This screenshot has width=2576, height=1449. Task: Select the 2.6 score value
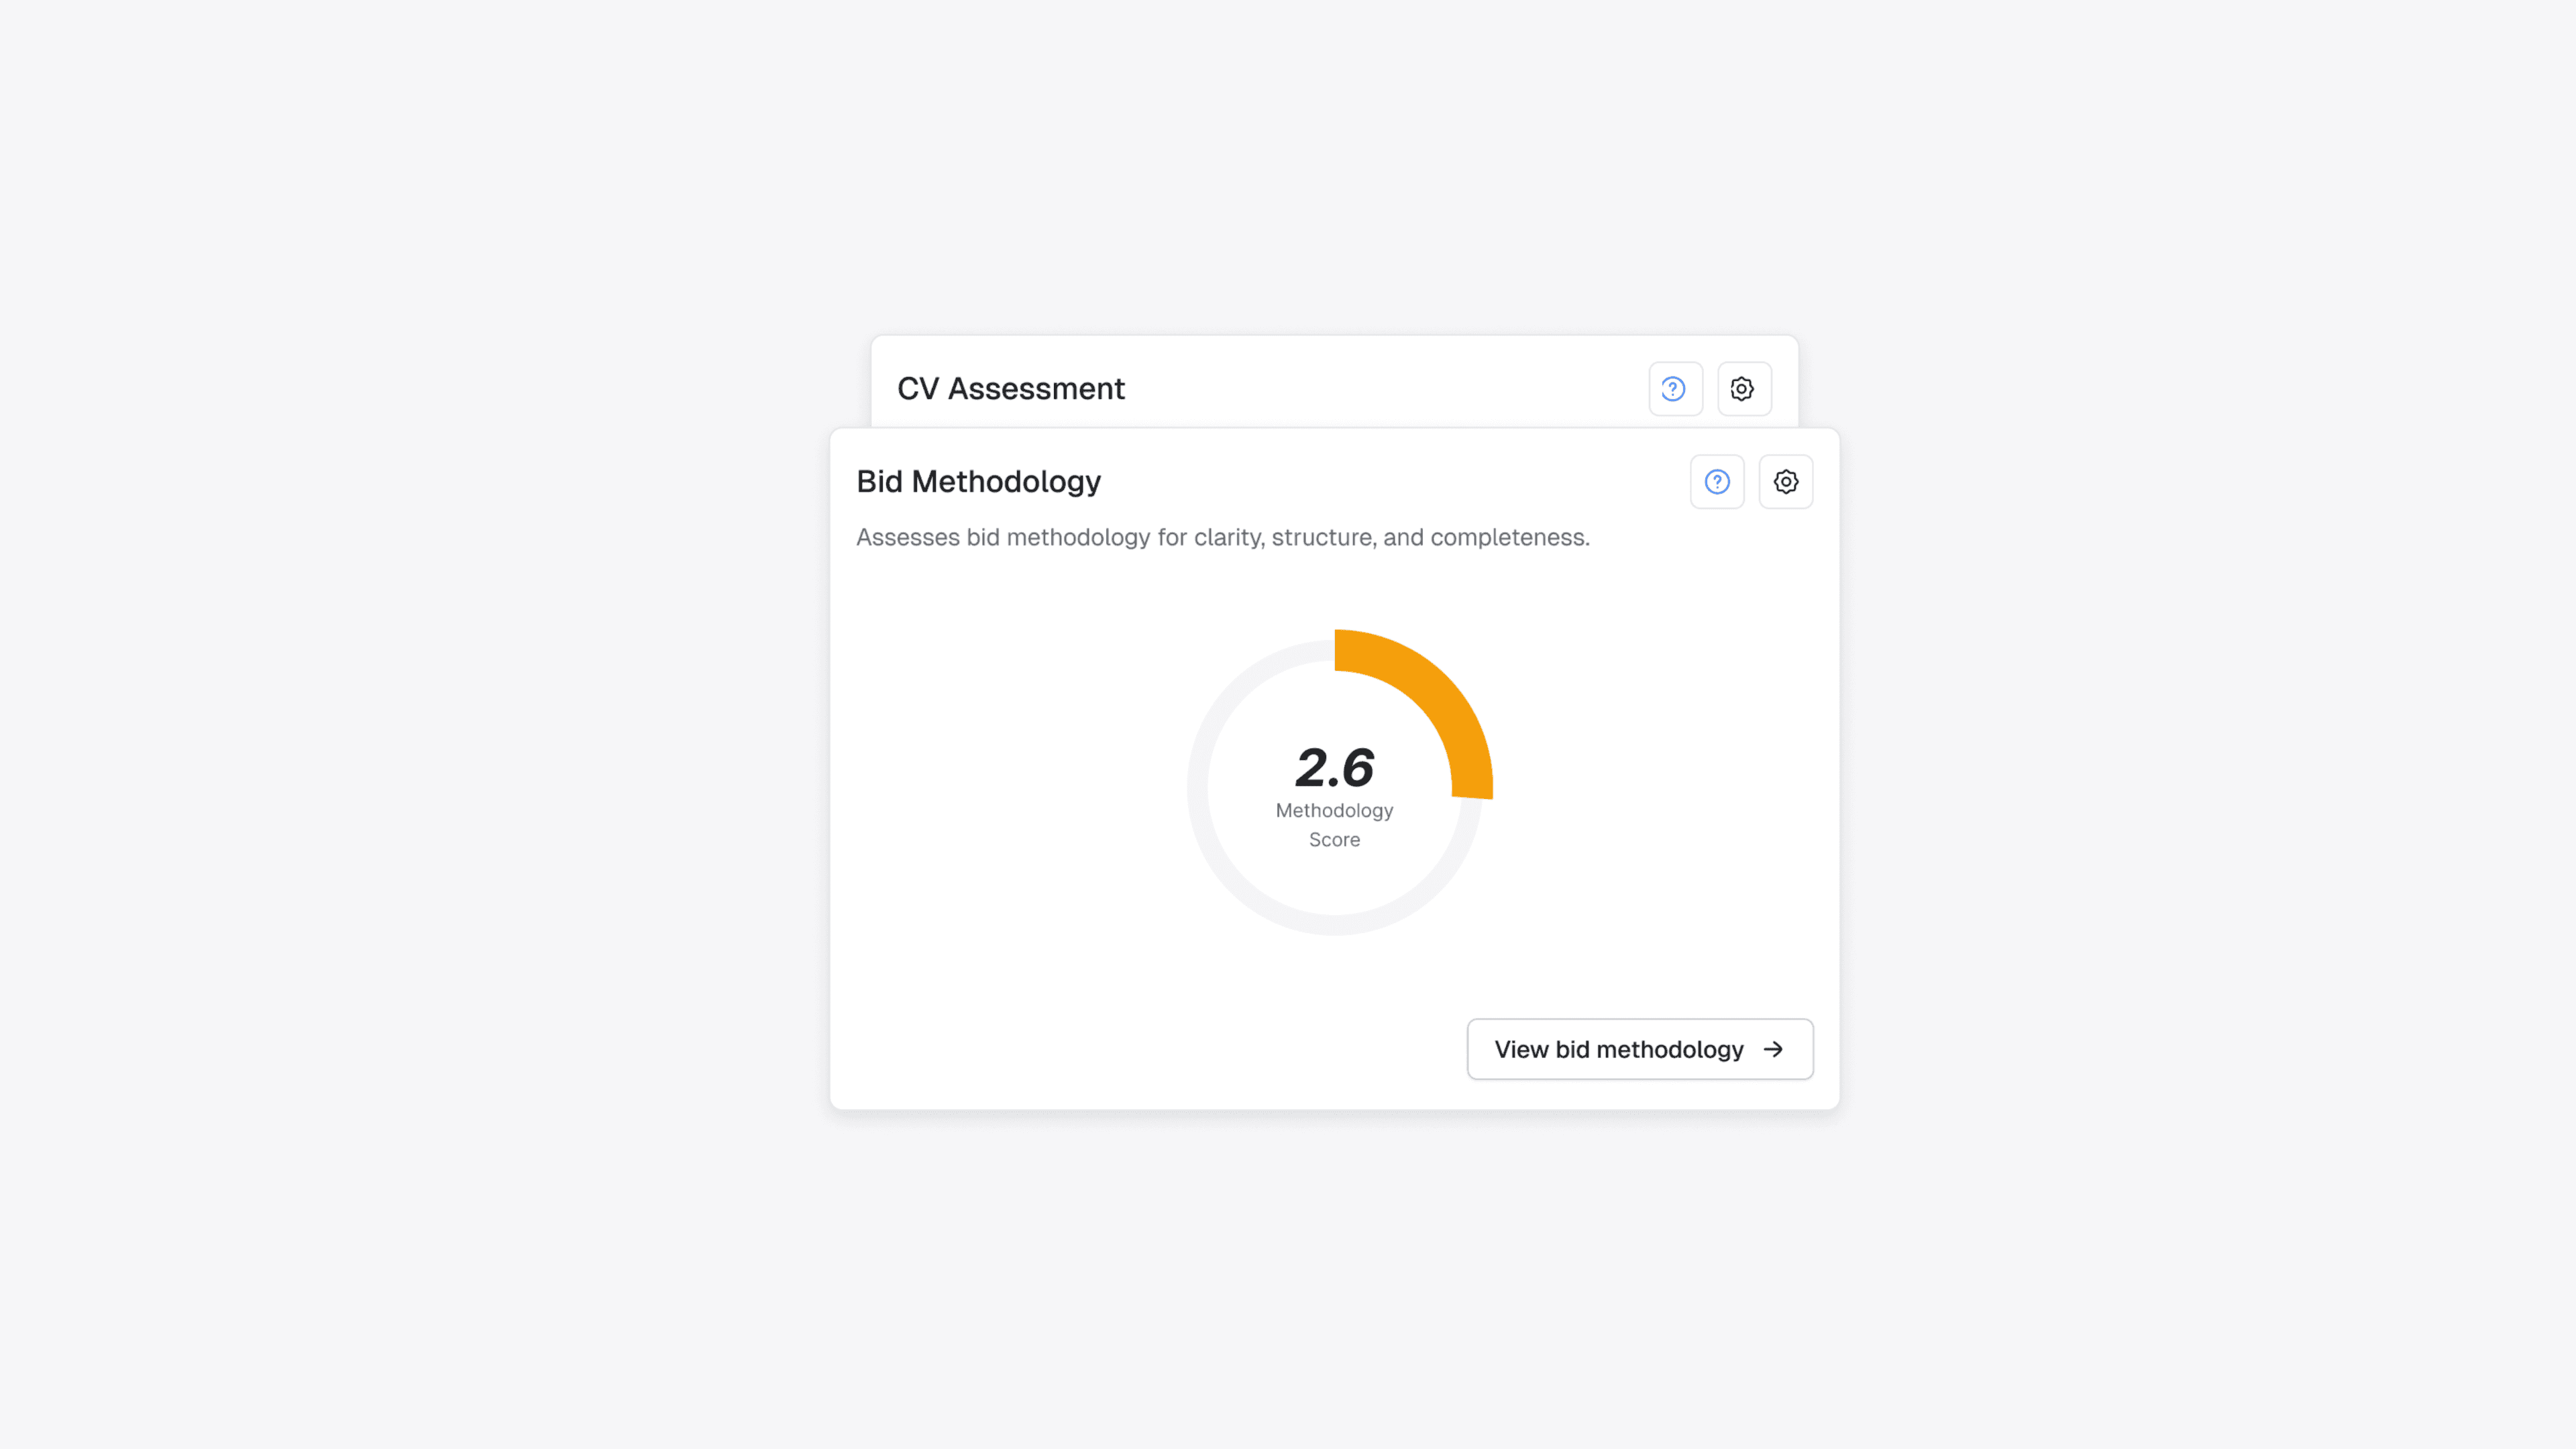coord(1334,767)
